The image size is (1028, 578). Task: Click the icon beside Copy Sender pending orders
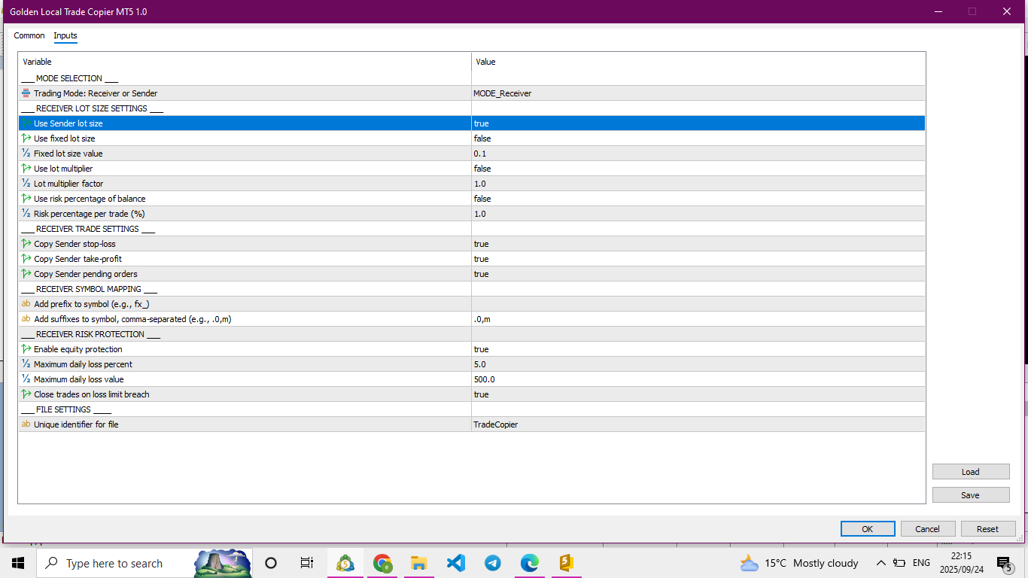pos(26,274)
